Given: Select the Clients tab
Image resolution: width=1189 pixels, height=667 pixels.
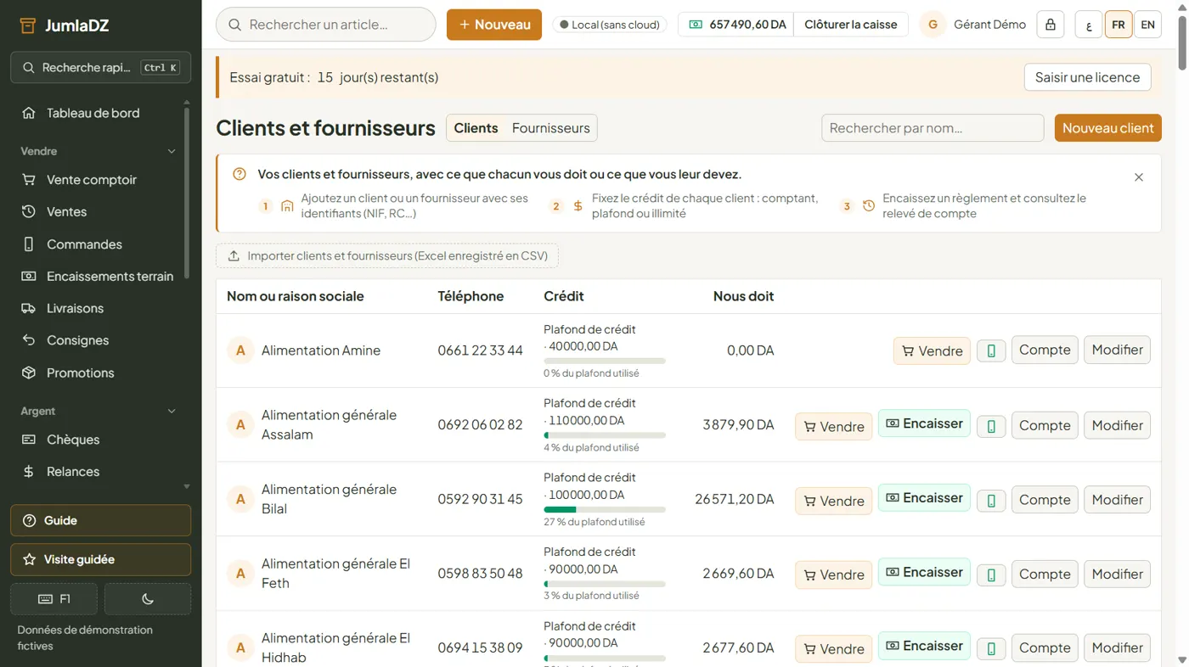Looking at the screenshot, I should pos(476,128).
